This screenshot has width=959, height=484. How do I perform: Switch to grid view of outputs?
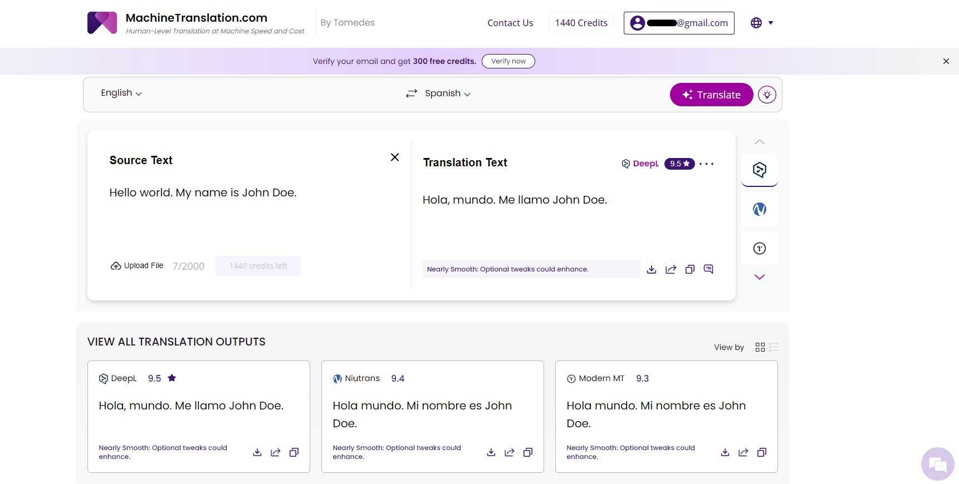pyautogui.click(x=760, y=347)
